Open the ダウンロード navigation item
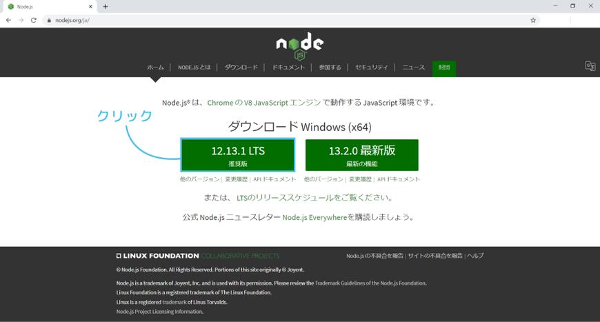The image size is (600, 322). coord(241,68)
